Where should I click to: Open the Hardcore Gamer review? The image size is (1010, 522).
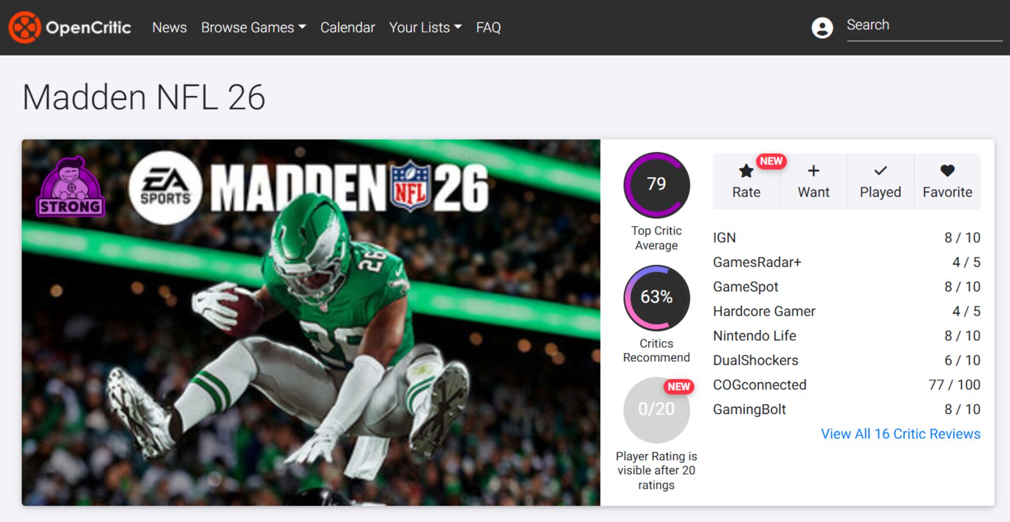point(846,311)
